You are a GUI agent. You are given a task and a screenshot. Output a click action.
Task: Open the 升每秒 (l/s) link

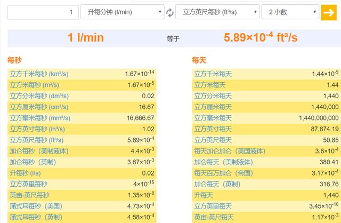[25, 173]
